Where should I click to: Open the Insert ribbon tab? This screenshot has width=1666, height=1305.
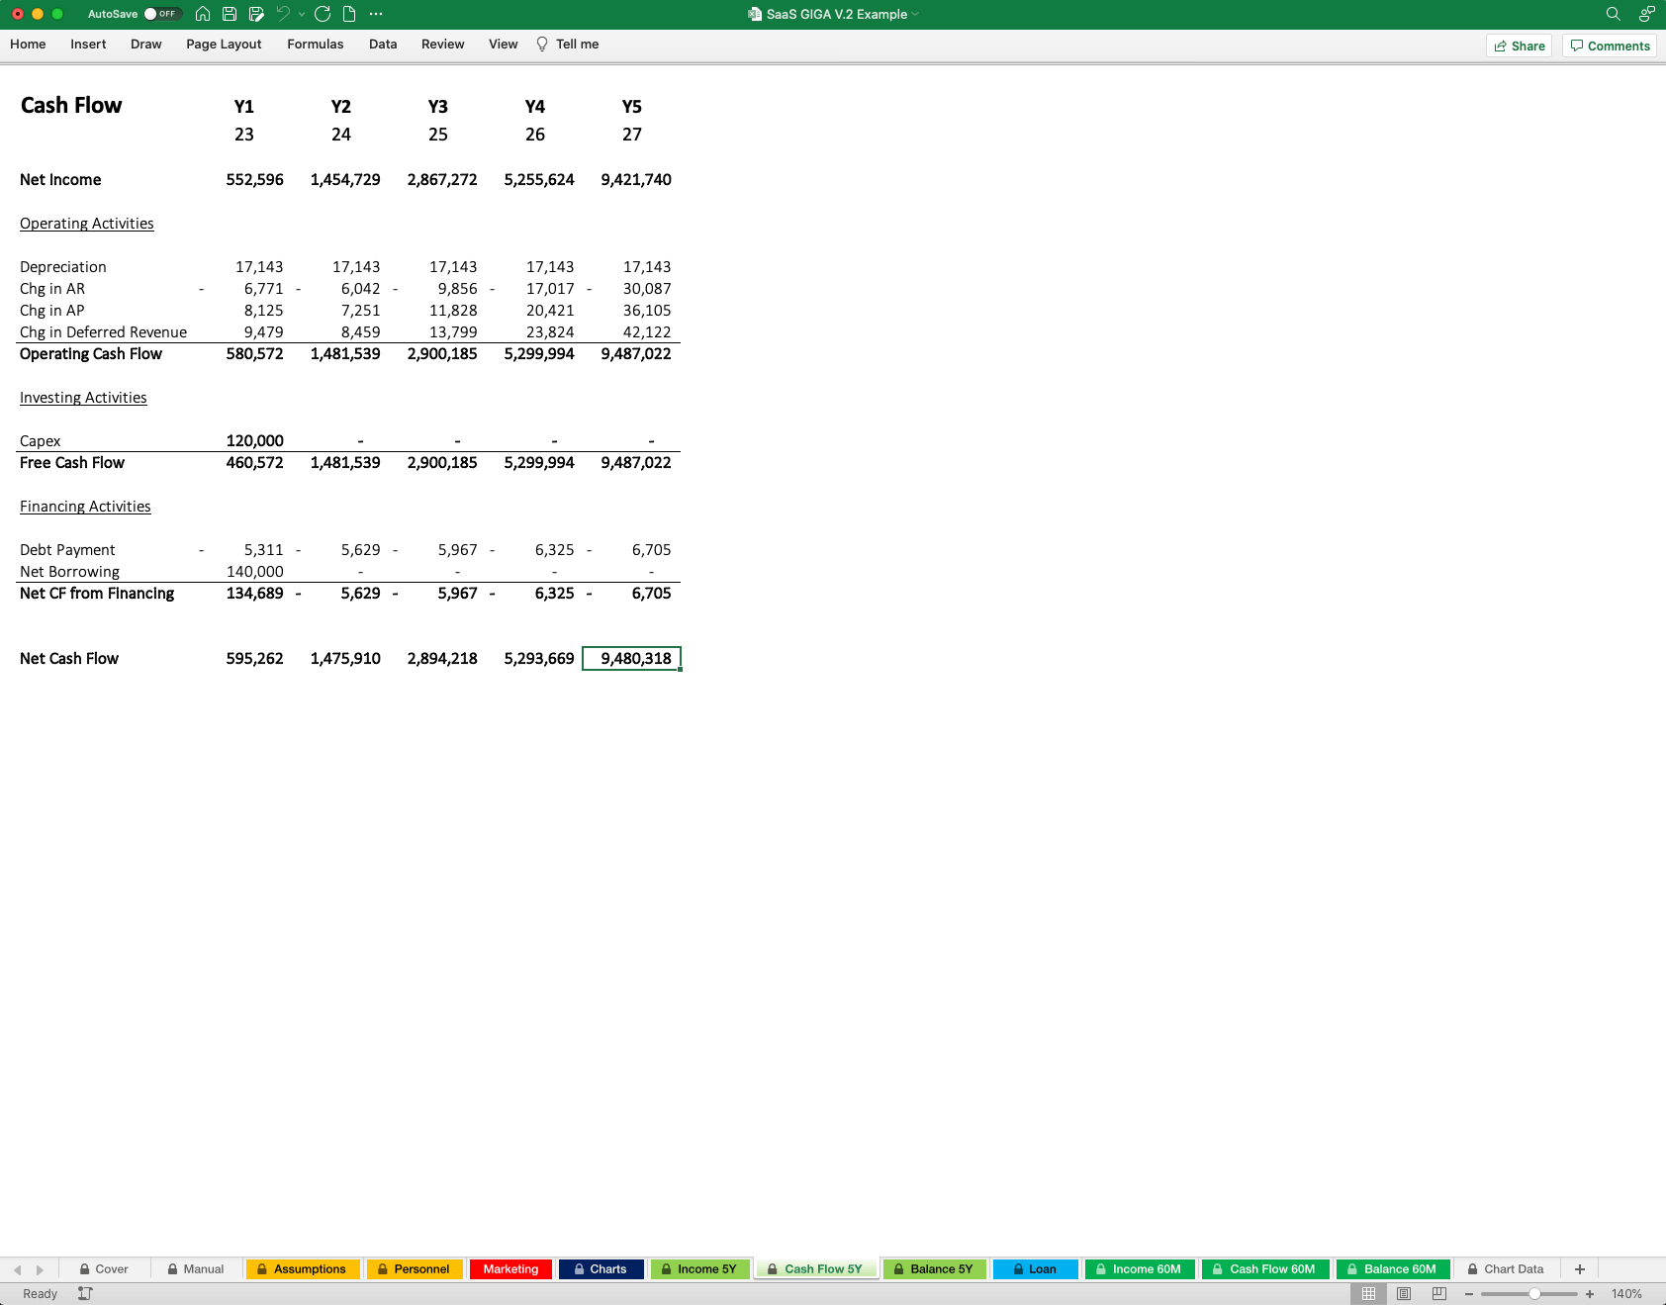point(88,45)
